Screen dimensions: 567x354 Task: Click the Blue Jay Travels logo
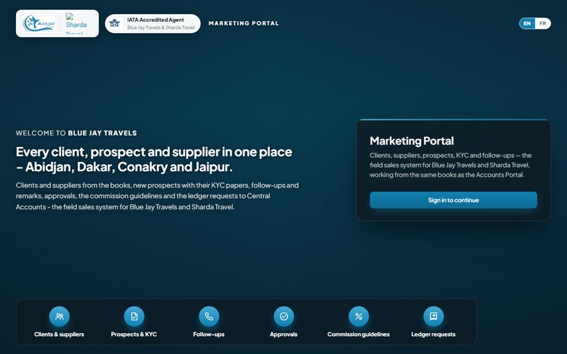(x=39, y=24)
